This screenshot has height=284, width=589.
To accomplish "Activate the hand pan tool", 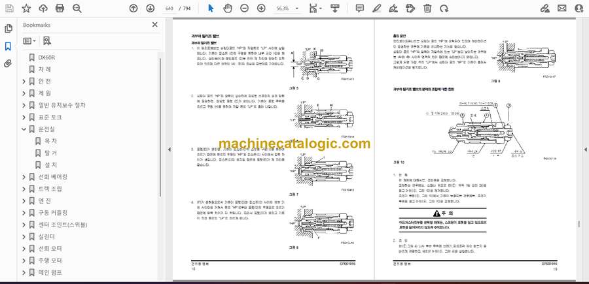I will coord(228,8).
